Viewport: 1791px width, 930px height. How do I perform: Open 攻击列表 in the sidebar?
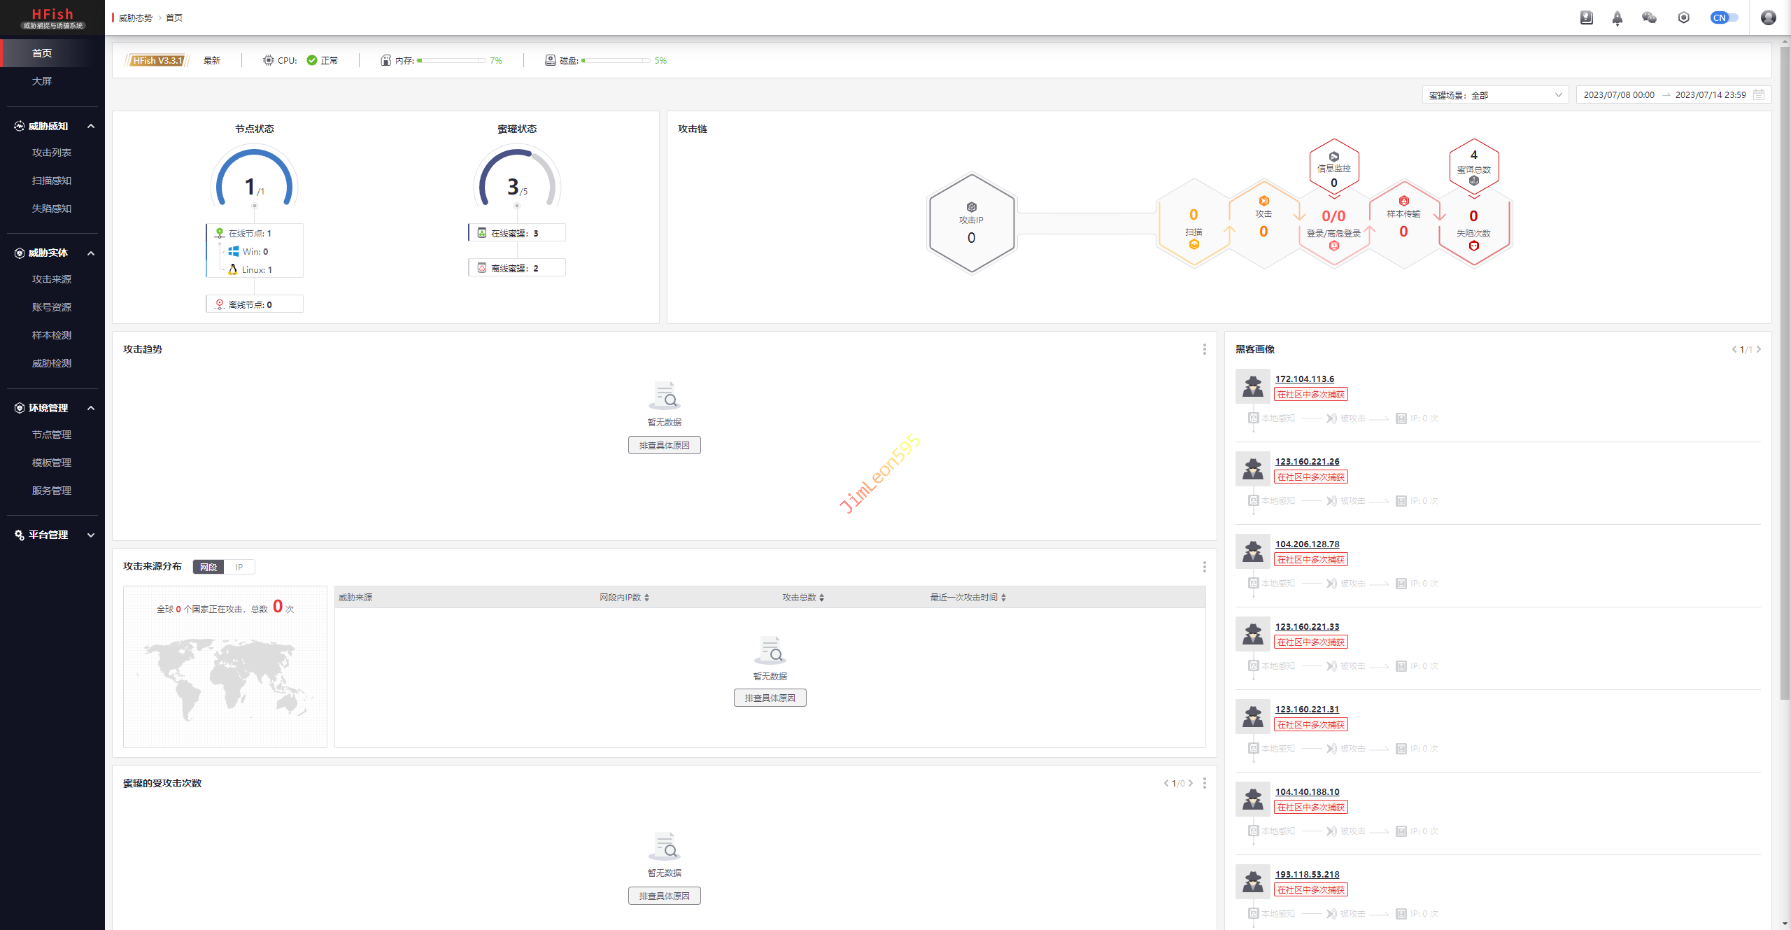[x=51, y=153]
